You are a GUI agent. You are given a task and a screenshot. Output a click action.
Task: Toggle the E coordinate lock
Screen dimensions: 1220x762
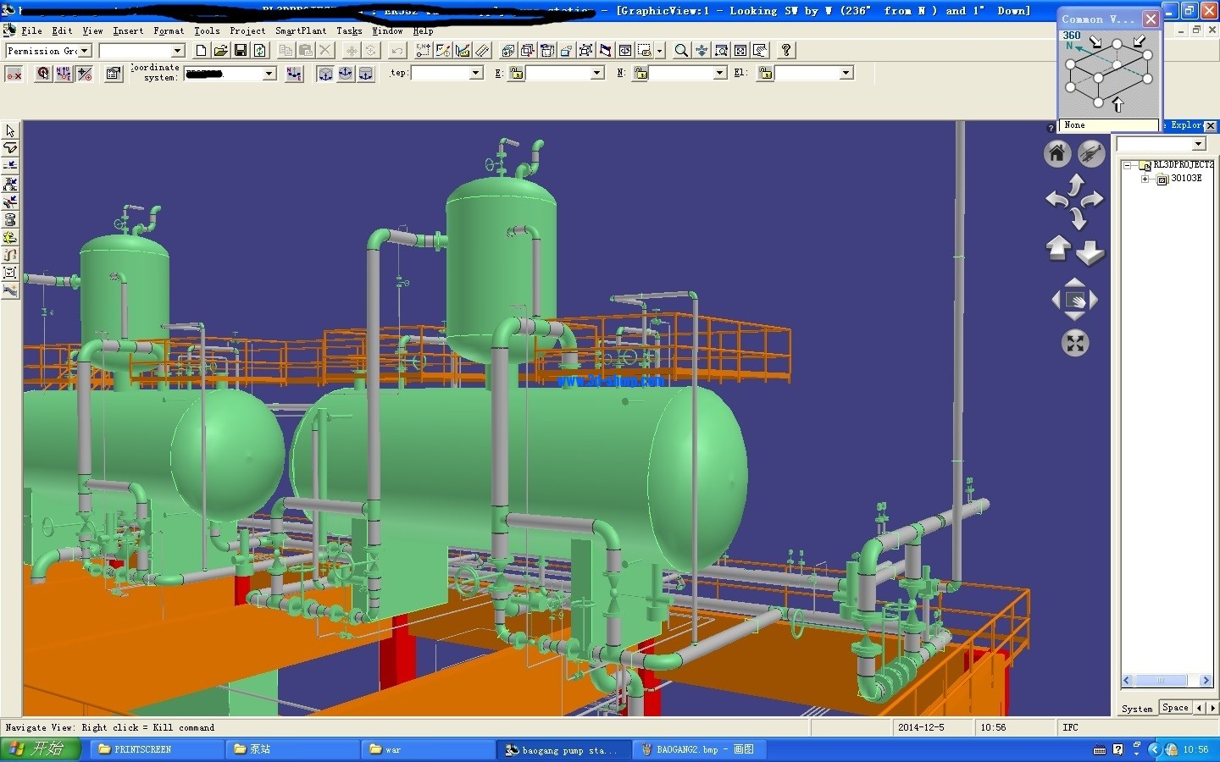[x=517, y=74]
